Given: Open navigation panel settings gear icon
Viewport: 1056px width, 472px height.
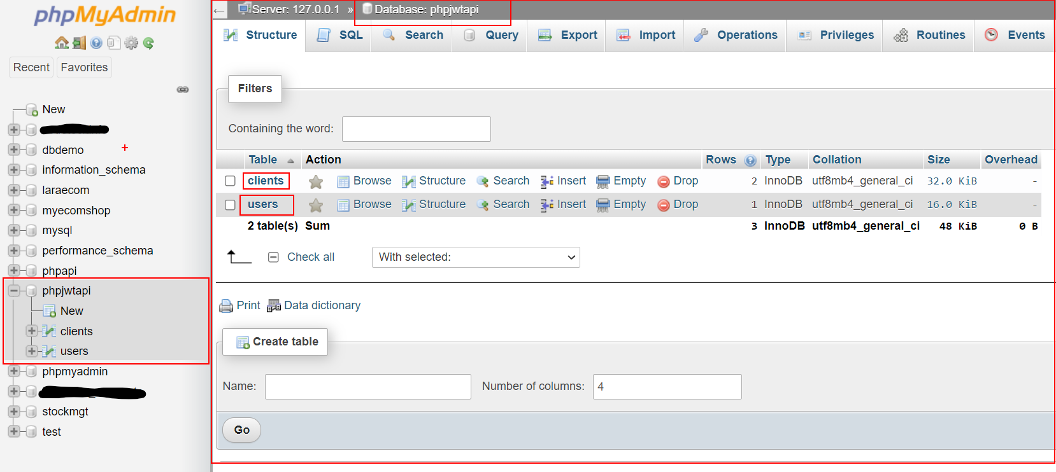Looking at the screenshot, I should (x=131, y=43).
